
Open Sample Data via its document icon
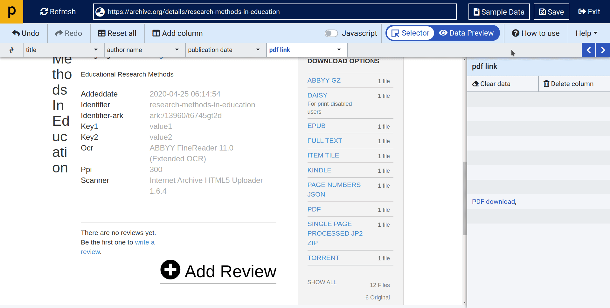(x=476, y=11)
